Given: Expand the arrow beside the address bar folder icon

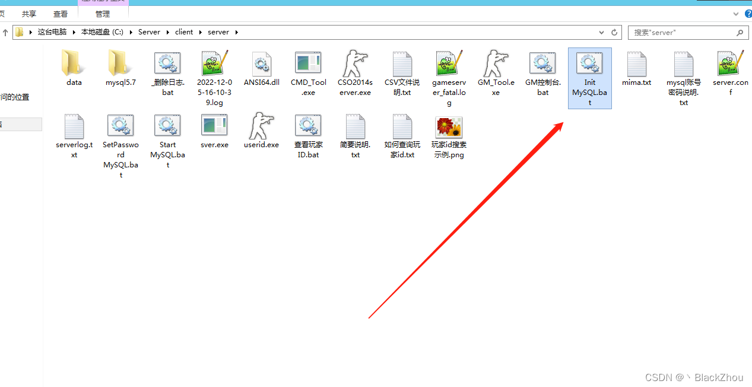Looking at the screenshot, I should pos(30,32).
